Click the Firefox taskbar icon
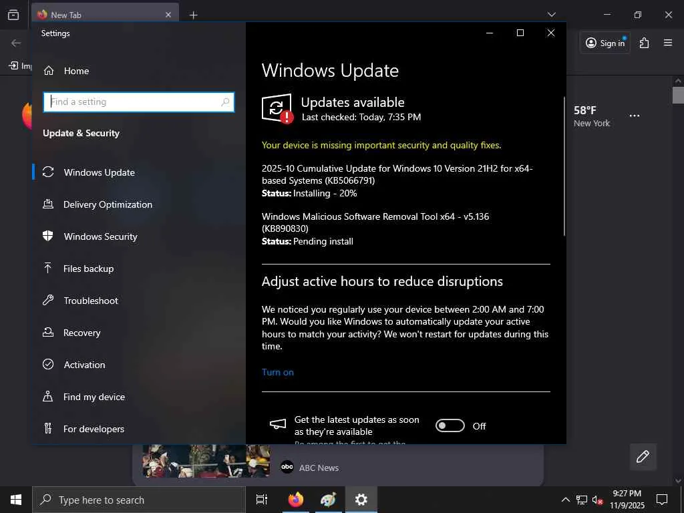Image resolution: width=684 pixels, height=513 pixels. 296,500
